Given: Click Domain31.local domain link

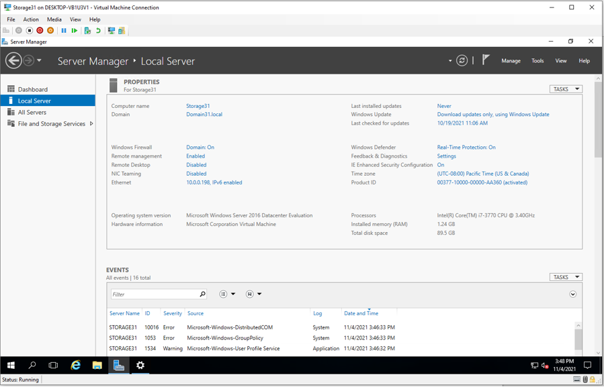Looking at the screenshot, I should pyautogui.click(x=204, y=114).
